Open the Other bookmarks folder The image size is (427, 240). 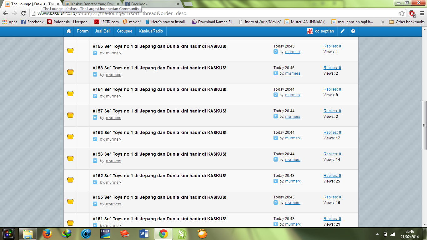407,22
